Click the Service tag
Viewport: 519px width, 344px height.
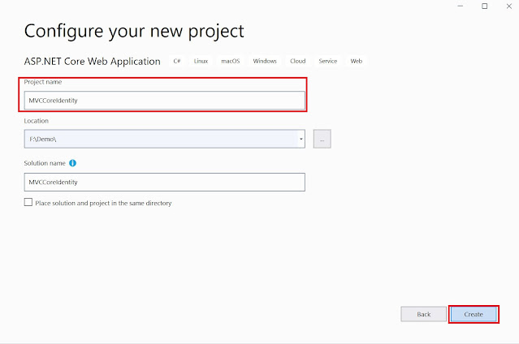(327, 61)
